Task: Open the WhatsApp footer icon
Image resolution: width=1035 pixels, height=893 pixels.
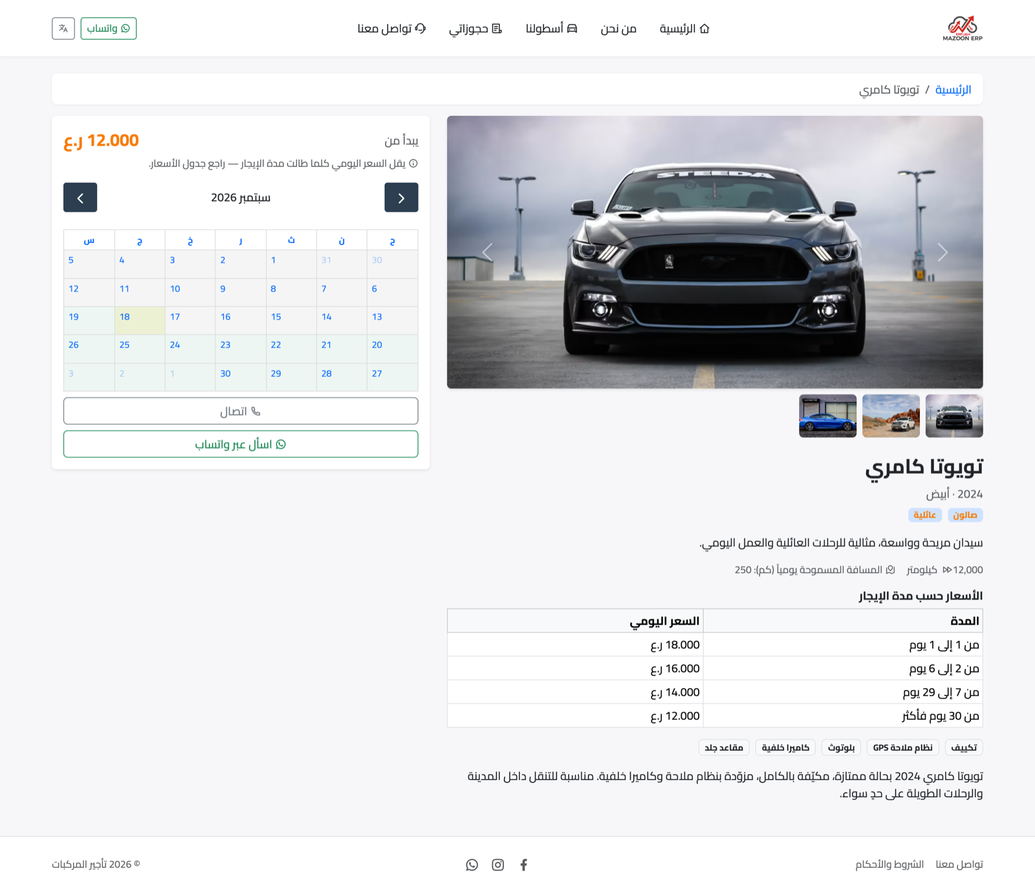Action: coord(472,865)
